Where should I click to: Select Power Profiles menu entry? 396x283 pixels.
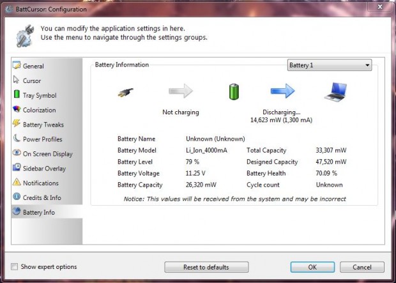click(47, 139)
